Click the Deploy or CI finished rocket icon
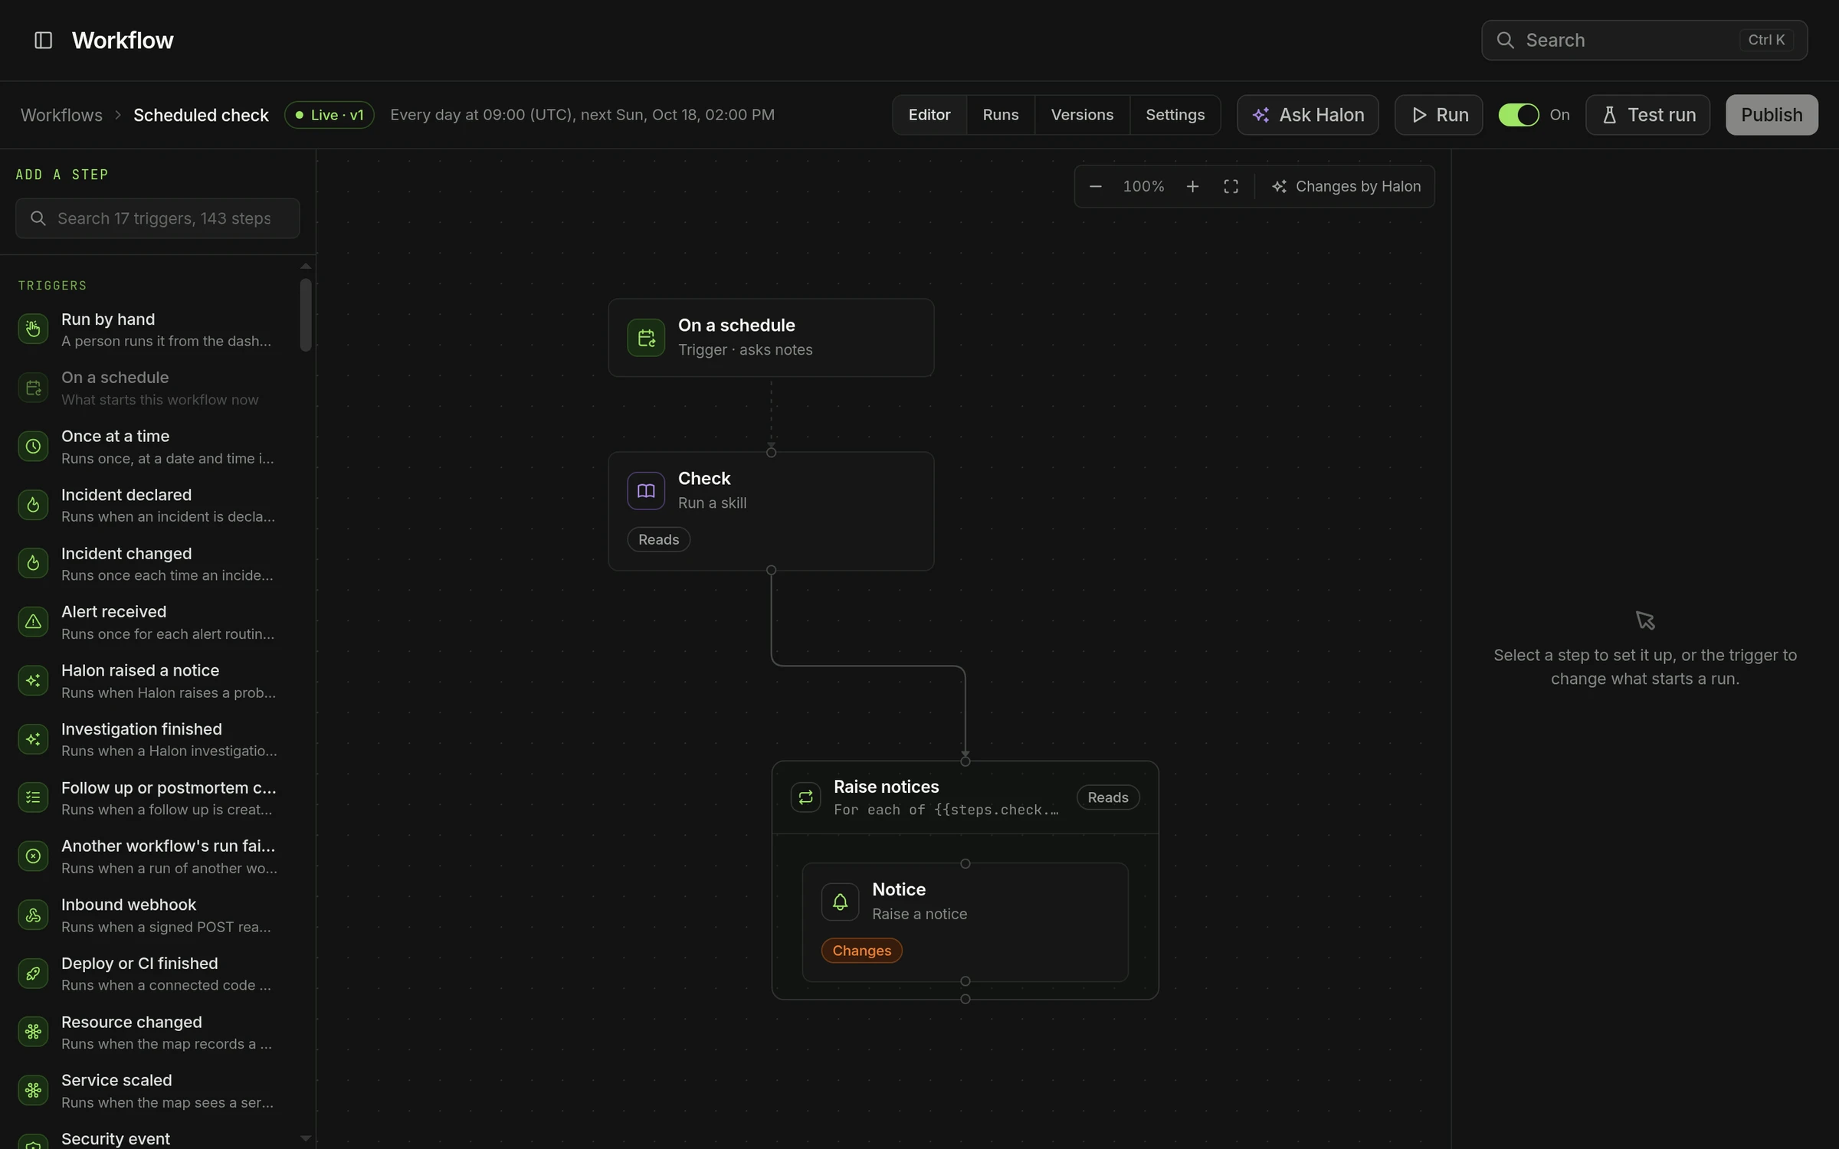 [33, 974]
